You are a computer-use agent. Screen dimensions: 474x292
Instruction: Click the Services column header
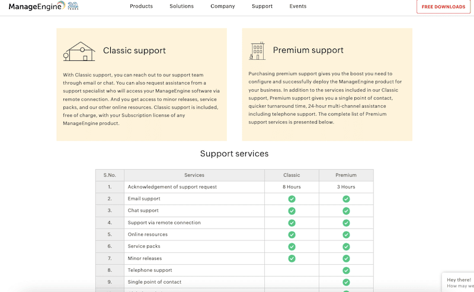[x=194, y=175]
